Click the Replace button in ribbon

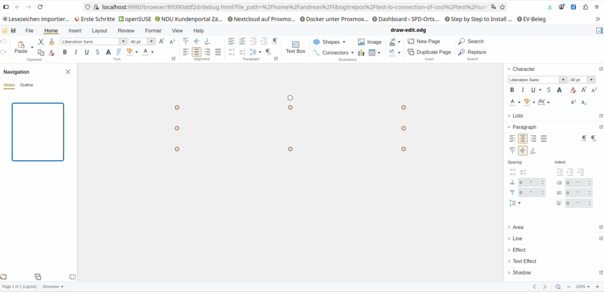click(x=472, y=52)
